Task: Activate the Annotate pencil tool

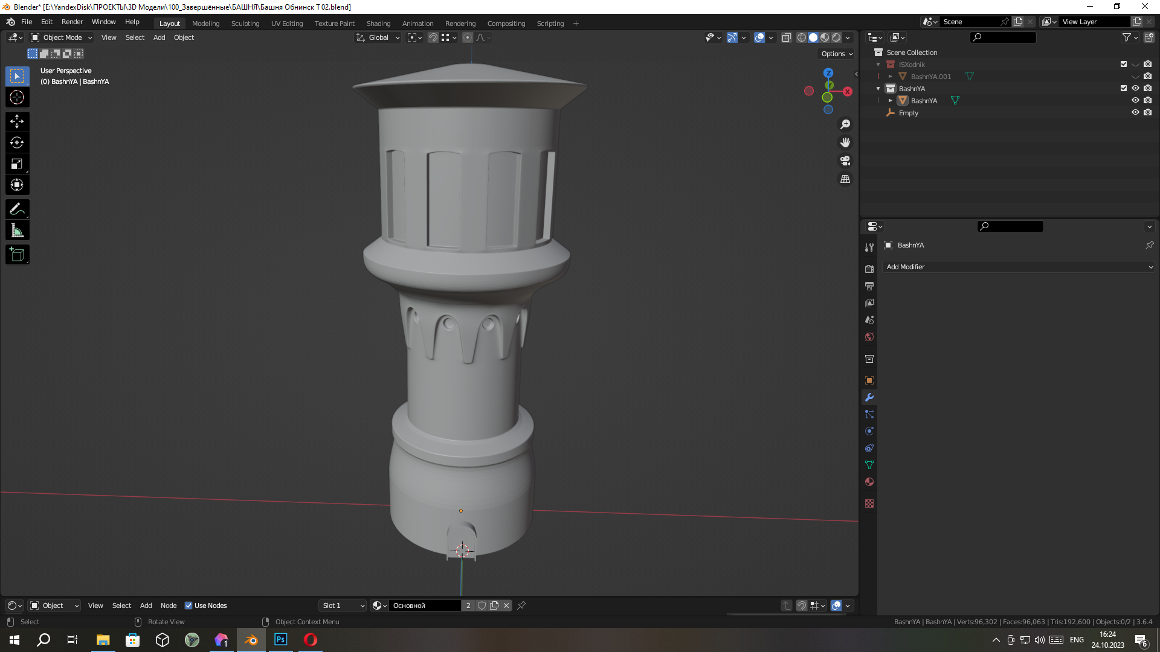Action: pos(17,209)
